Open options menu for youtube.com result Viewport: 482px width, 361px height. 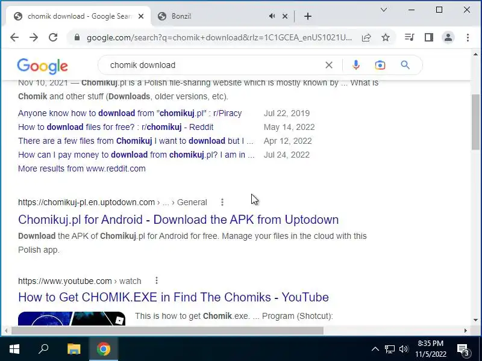(157, 280)
